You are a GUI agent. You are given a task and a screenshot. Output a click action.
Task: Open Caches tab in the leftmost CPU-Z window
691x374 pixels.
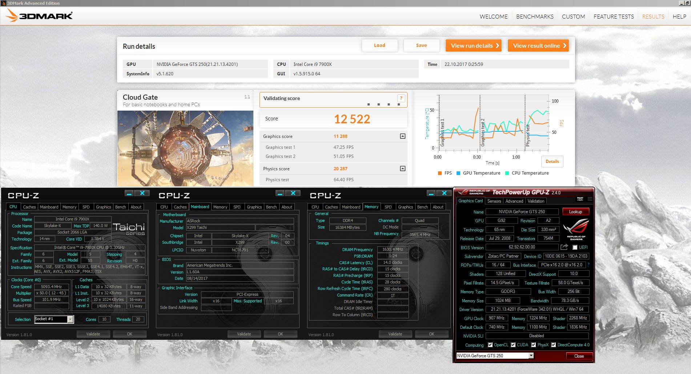(29, 207)
